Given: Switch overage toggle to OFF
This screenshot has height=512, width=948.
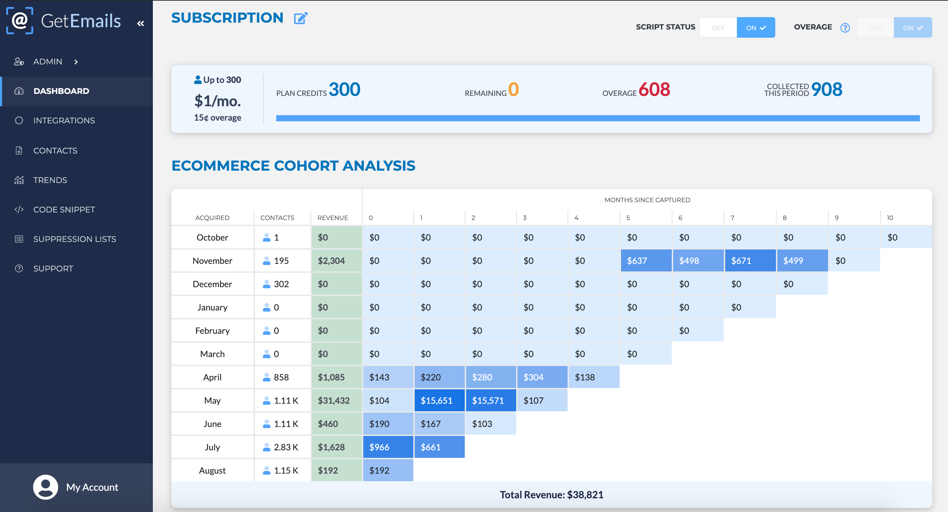Looking at the screenshot, I should pyautogui.click(x=875, y=28).
